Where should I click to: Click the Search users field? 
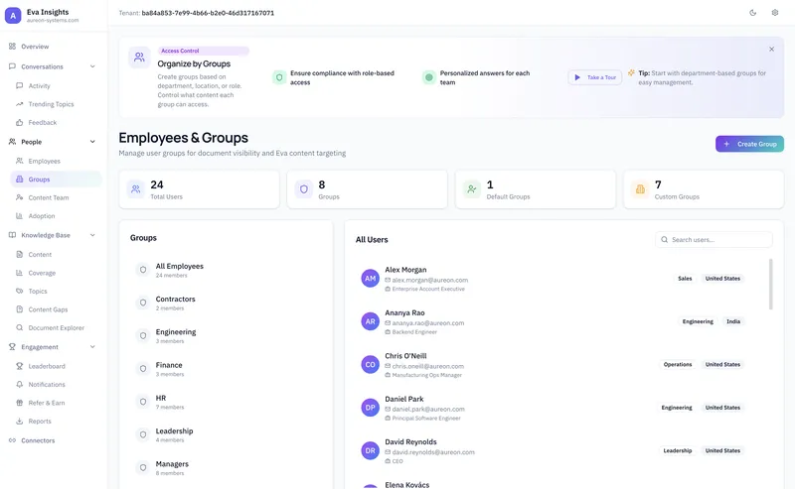(714, 239)
